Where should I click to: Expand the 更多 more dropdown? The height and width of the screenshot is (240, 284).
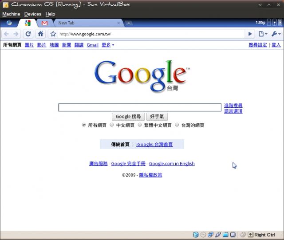[x=108, y=45]
